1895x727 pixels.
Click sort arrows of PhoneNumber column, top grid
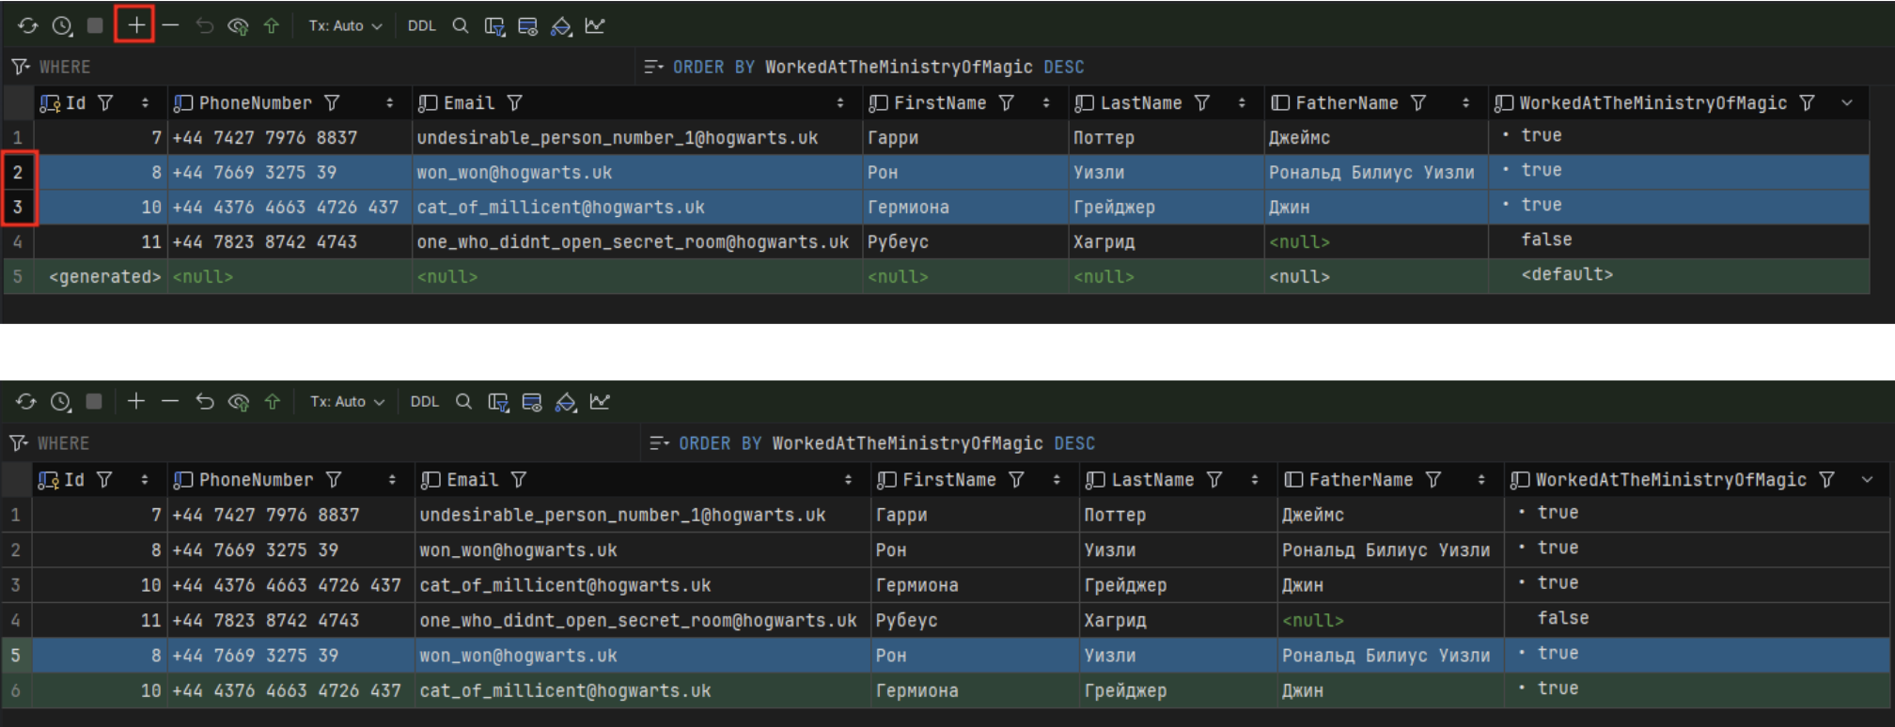tap(389, 103)
